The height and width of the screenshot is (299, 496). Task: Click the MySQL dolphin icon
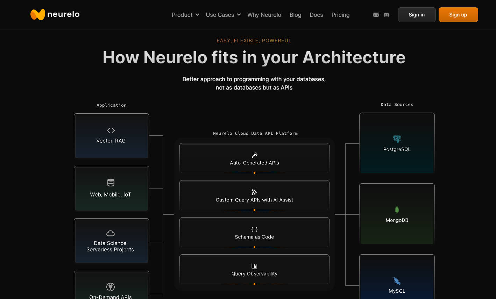pyautogui.click(x=397, y=280)
